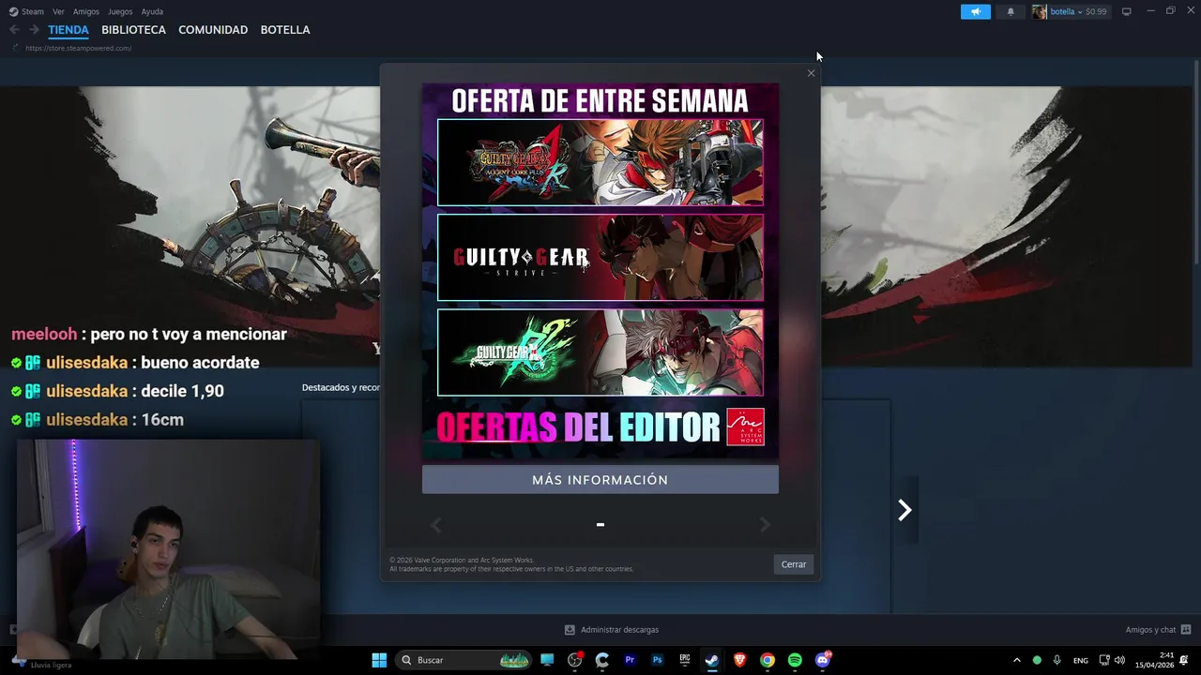1201x675 pixels.
Task: Open Guilty Gear Strive banner
Action: coord(600,258)
